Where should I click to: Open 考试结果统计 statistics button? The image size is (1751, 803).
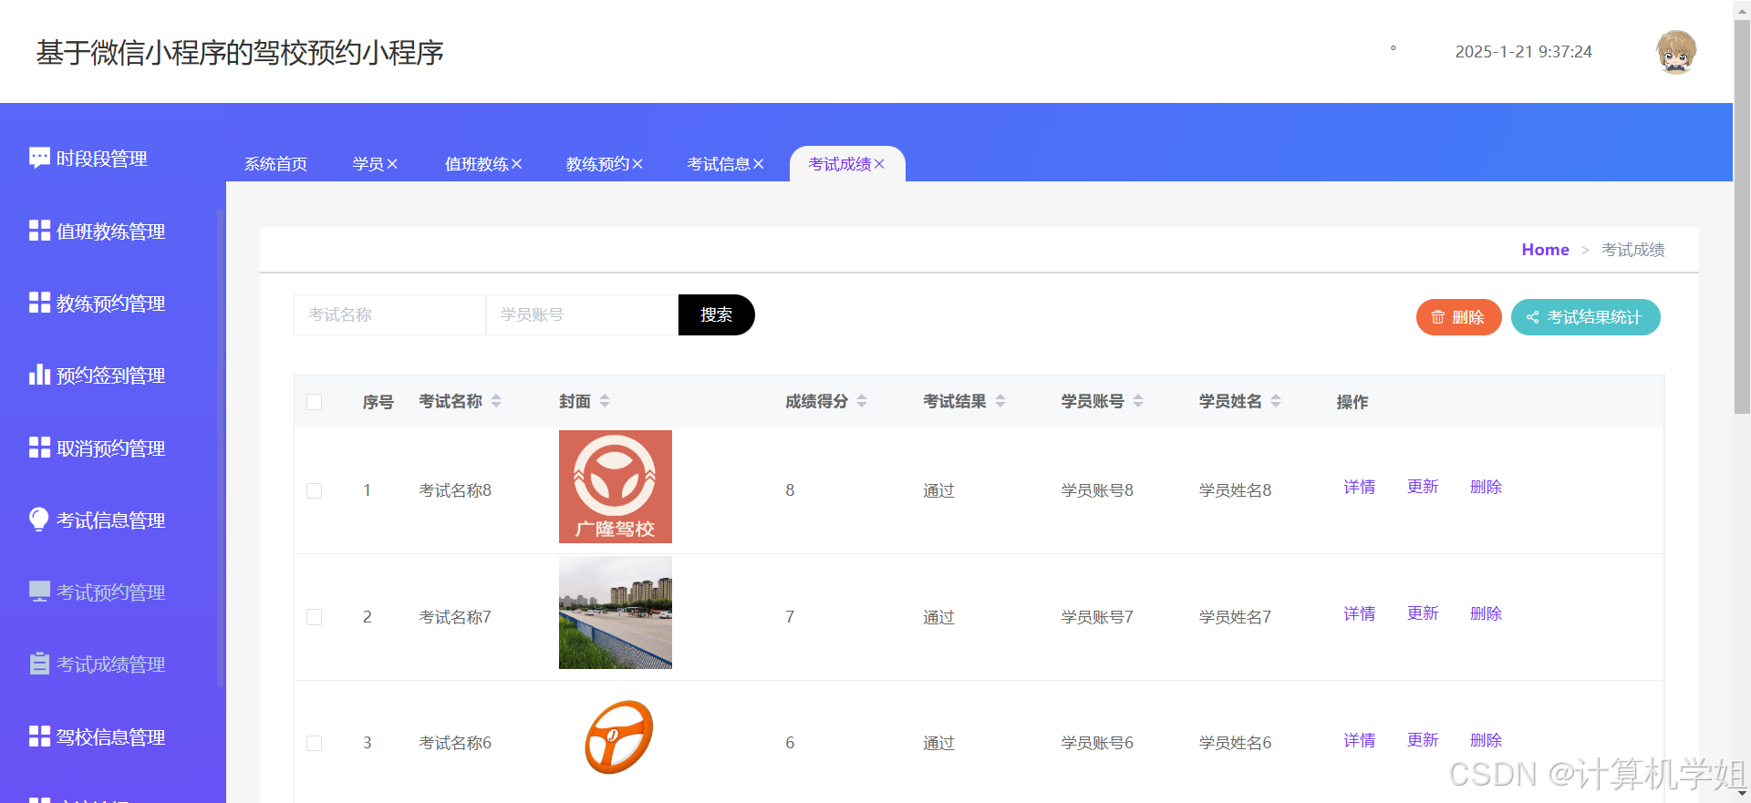coord(1585,317)
